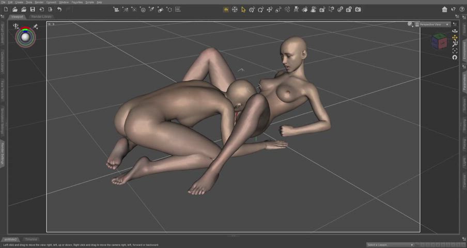Image resolution: width=467 pixels, height=248 pixels.
Task: Open the Parameters side panel tab
Action: pyautogui.click(x=464, y=82)
